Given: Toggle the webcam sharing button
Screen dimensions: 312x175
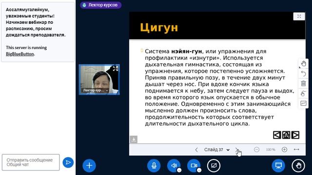Looking at the screenshot, I should pos(194,165).
